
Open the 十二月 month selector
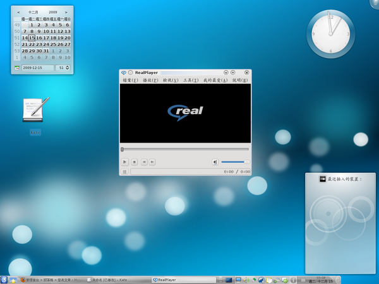tap(33, 12)
